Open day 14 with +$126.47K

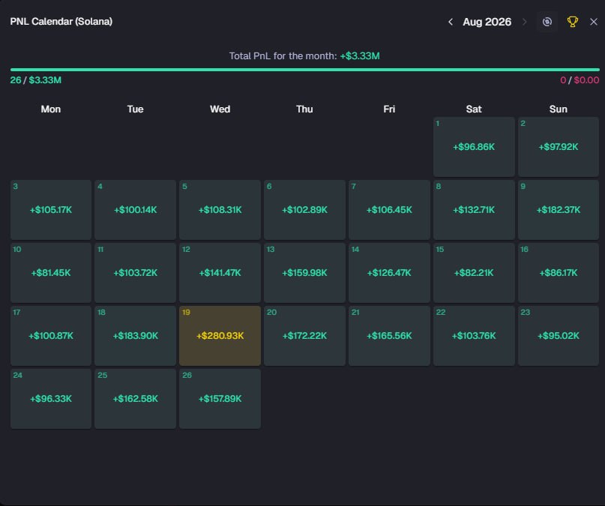[x=389, y=273]
